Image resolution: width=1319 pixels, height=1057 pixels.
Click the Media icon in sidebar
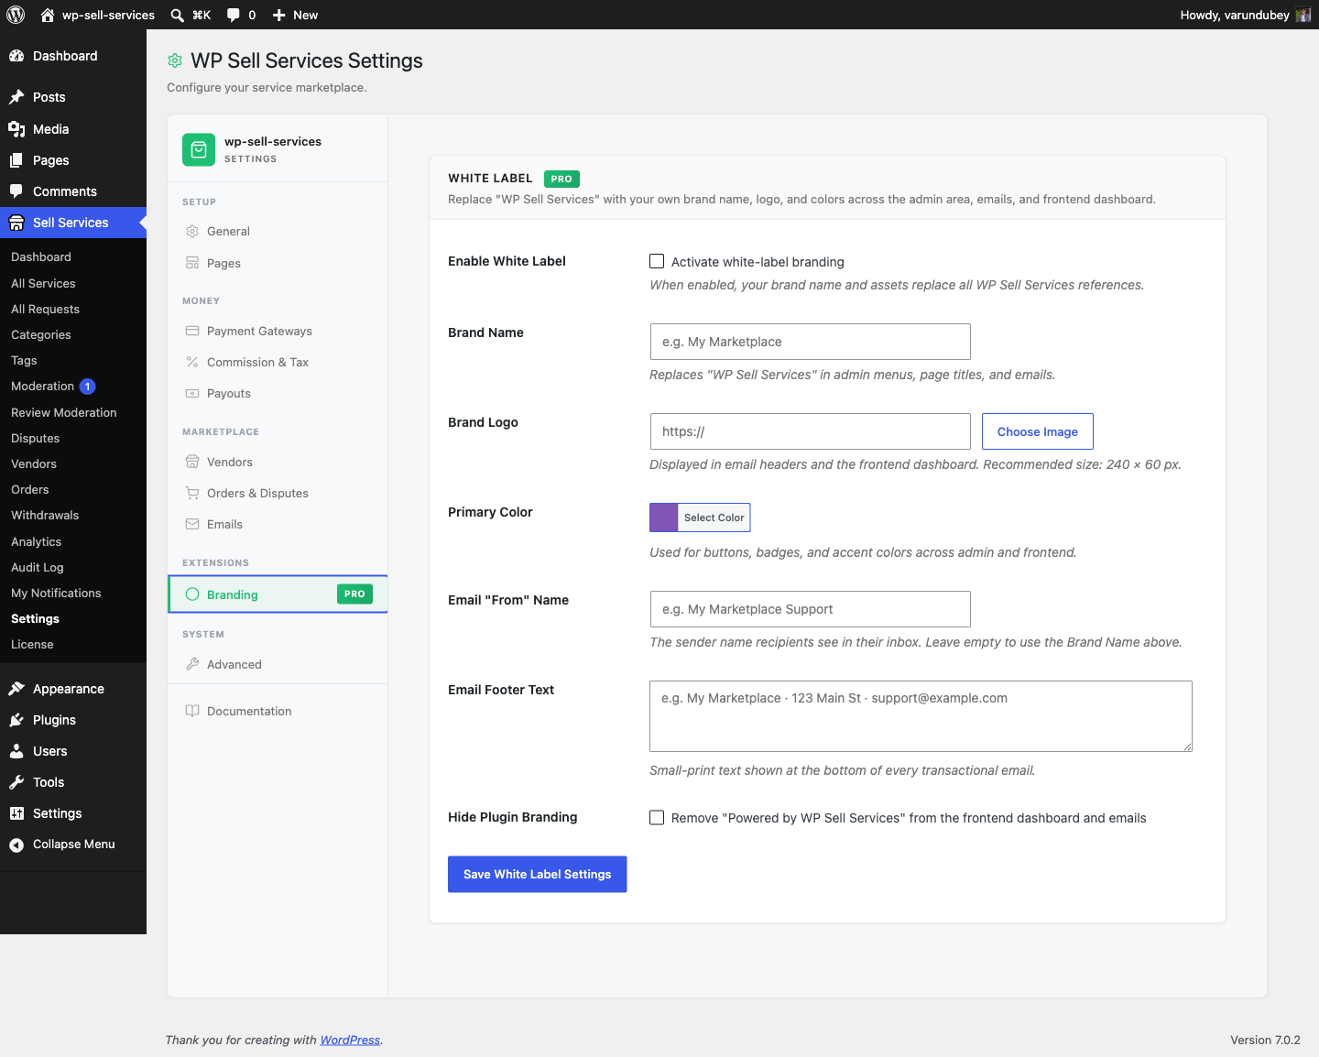[x=16, y=129]
